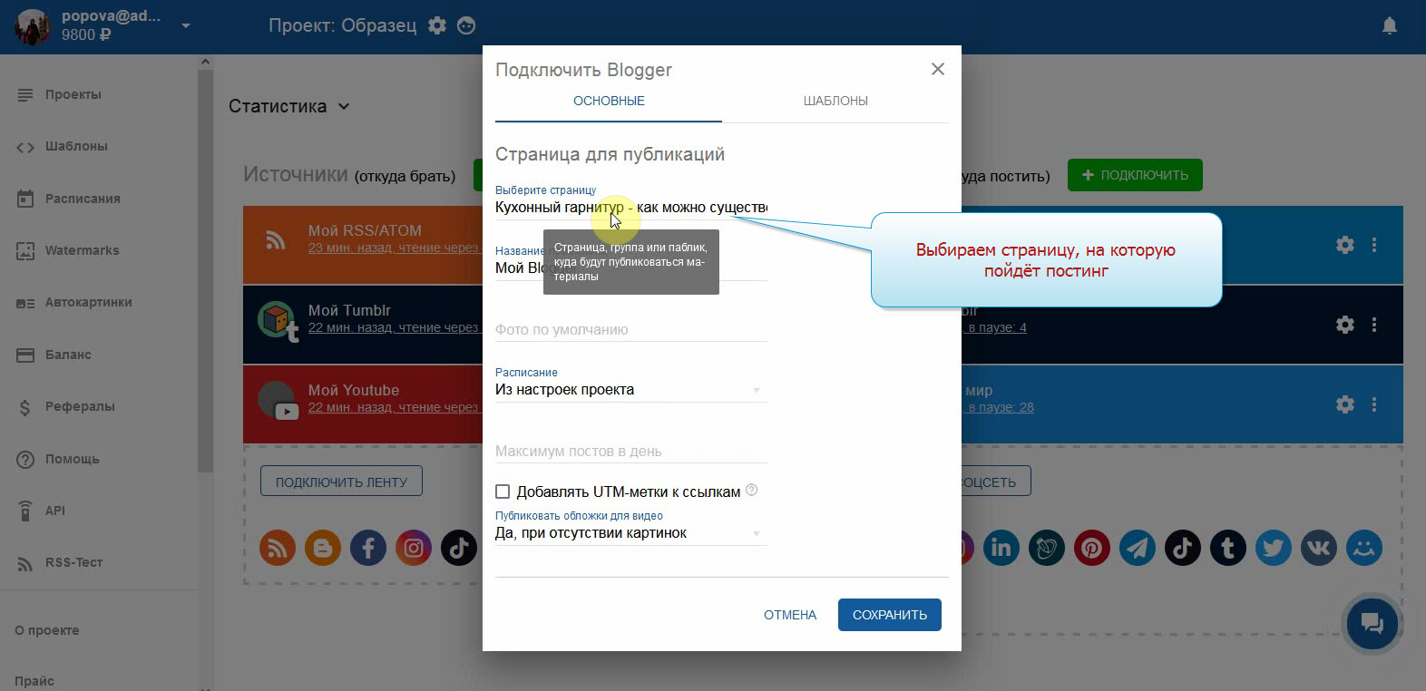Click the Pinterest network icon
This screenshot has width=1426, height=691.
(1091, 548)
